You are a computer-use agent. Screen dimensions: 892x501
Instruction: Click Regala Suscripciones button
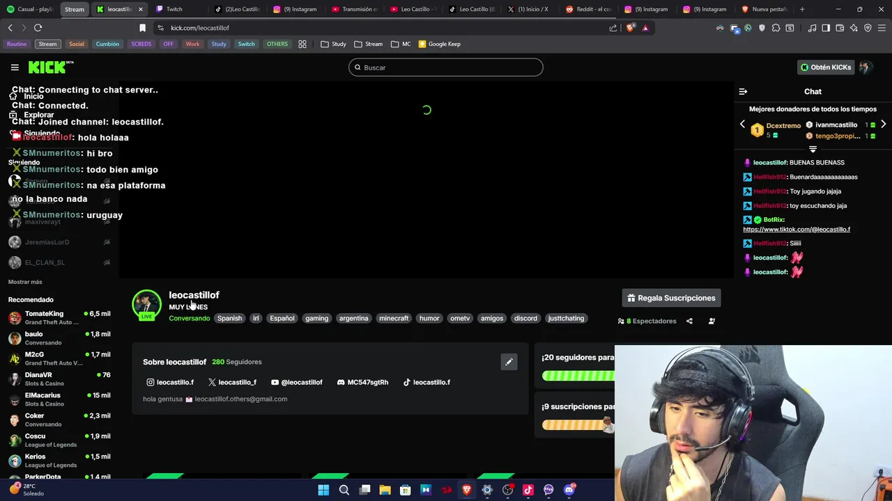(x=671, y=298)
